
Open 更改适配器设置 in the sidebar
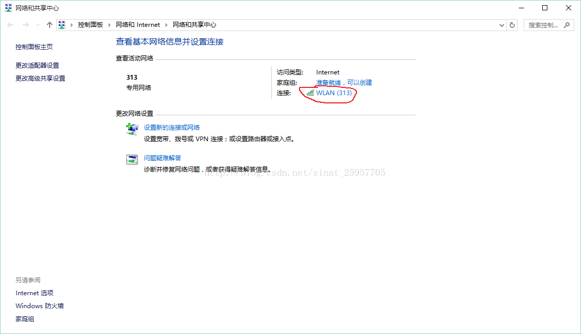37,65
